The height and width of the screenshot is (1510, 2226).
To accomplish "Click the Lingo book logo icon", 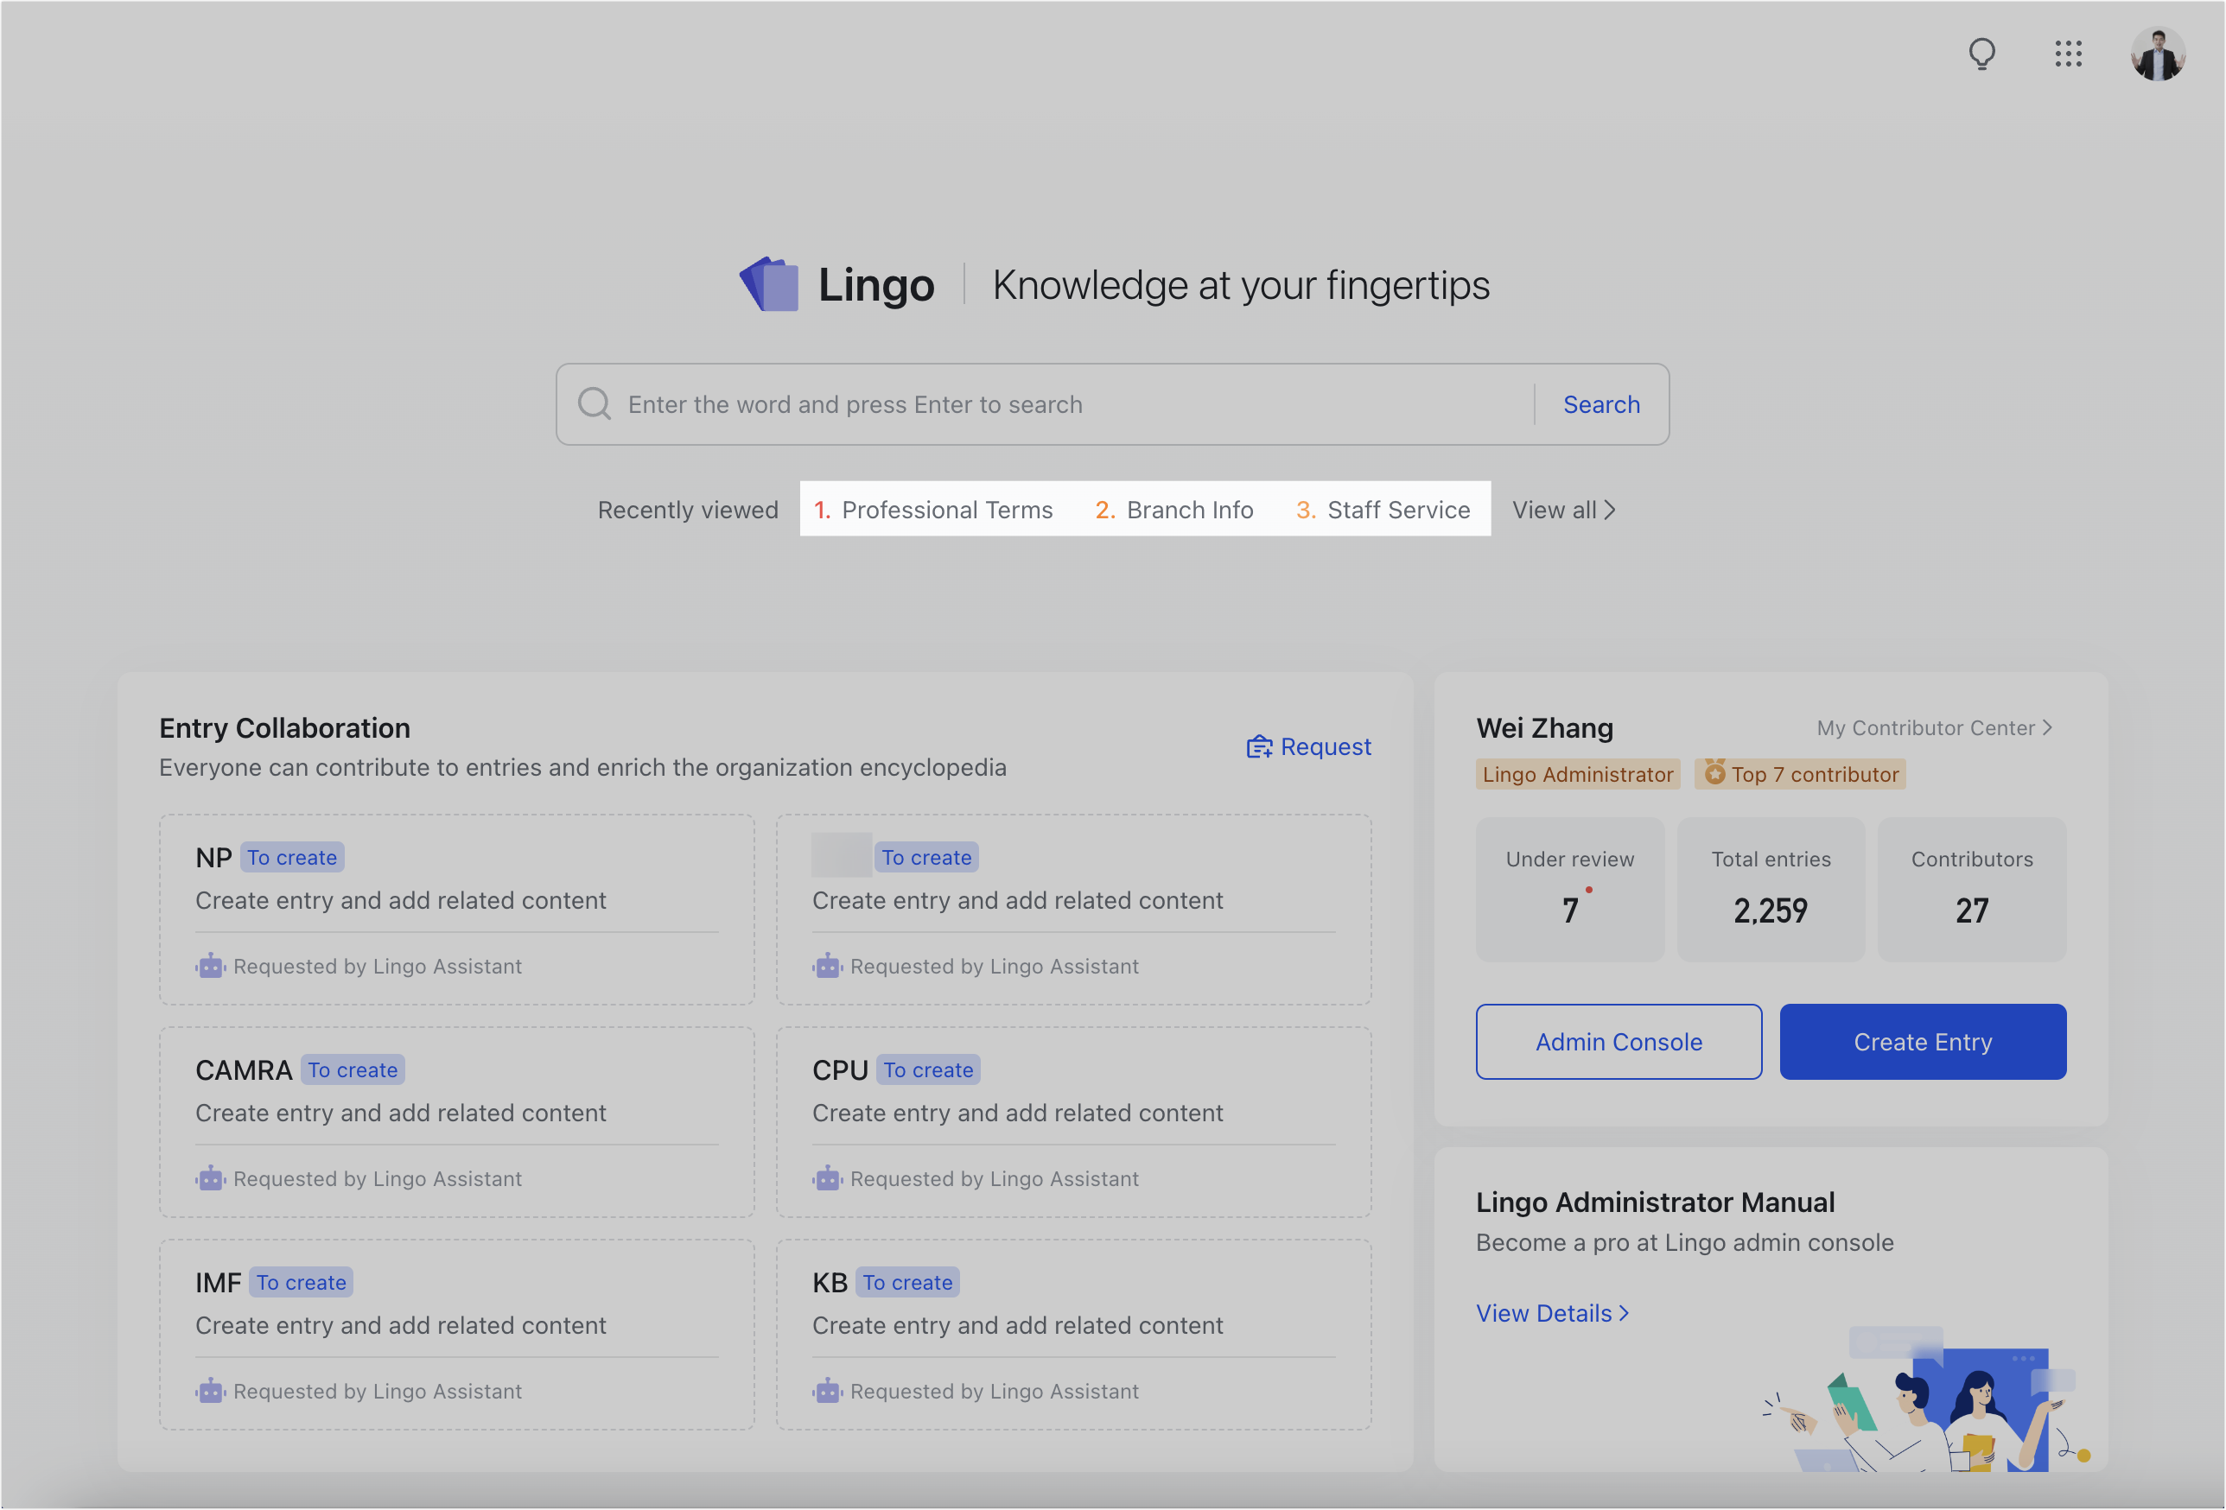I will tap(770, 283).
